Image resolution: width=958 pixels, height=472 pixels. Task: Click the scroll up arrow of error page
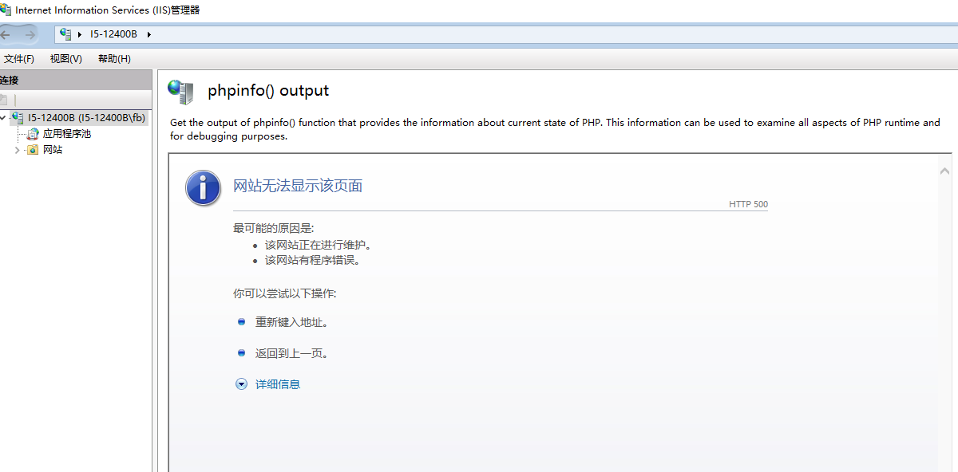(x=944, y=171)
